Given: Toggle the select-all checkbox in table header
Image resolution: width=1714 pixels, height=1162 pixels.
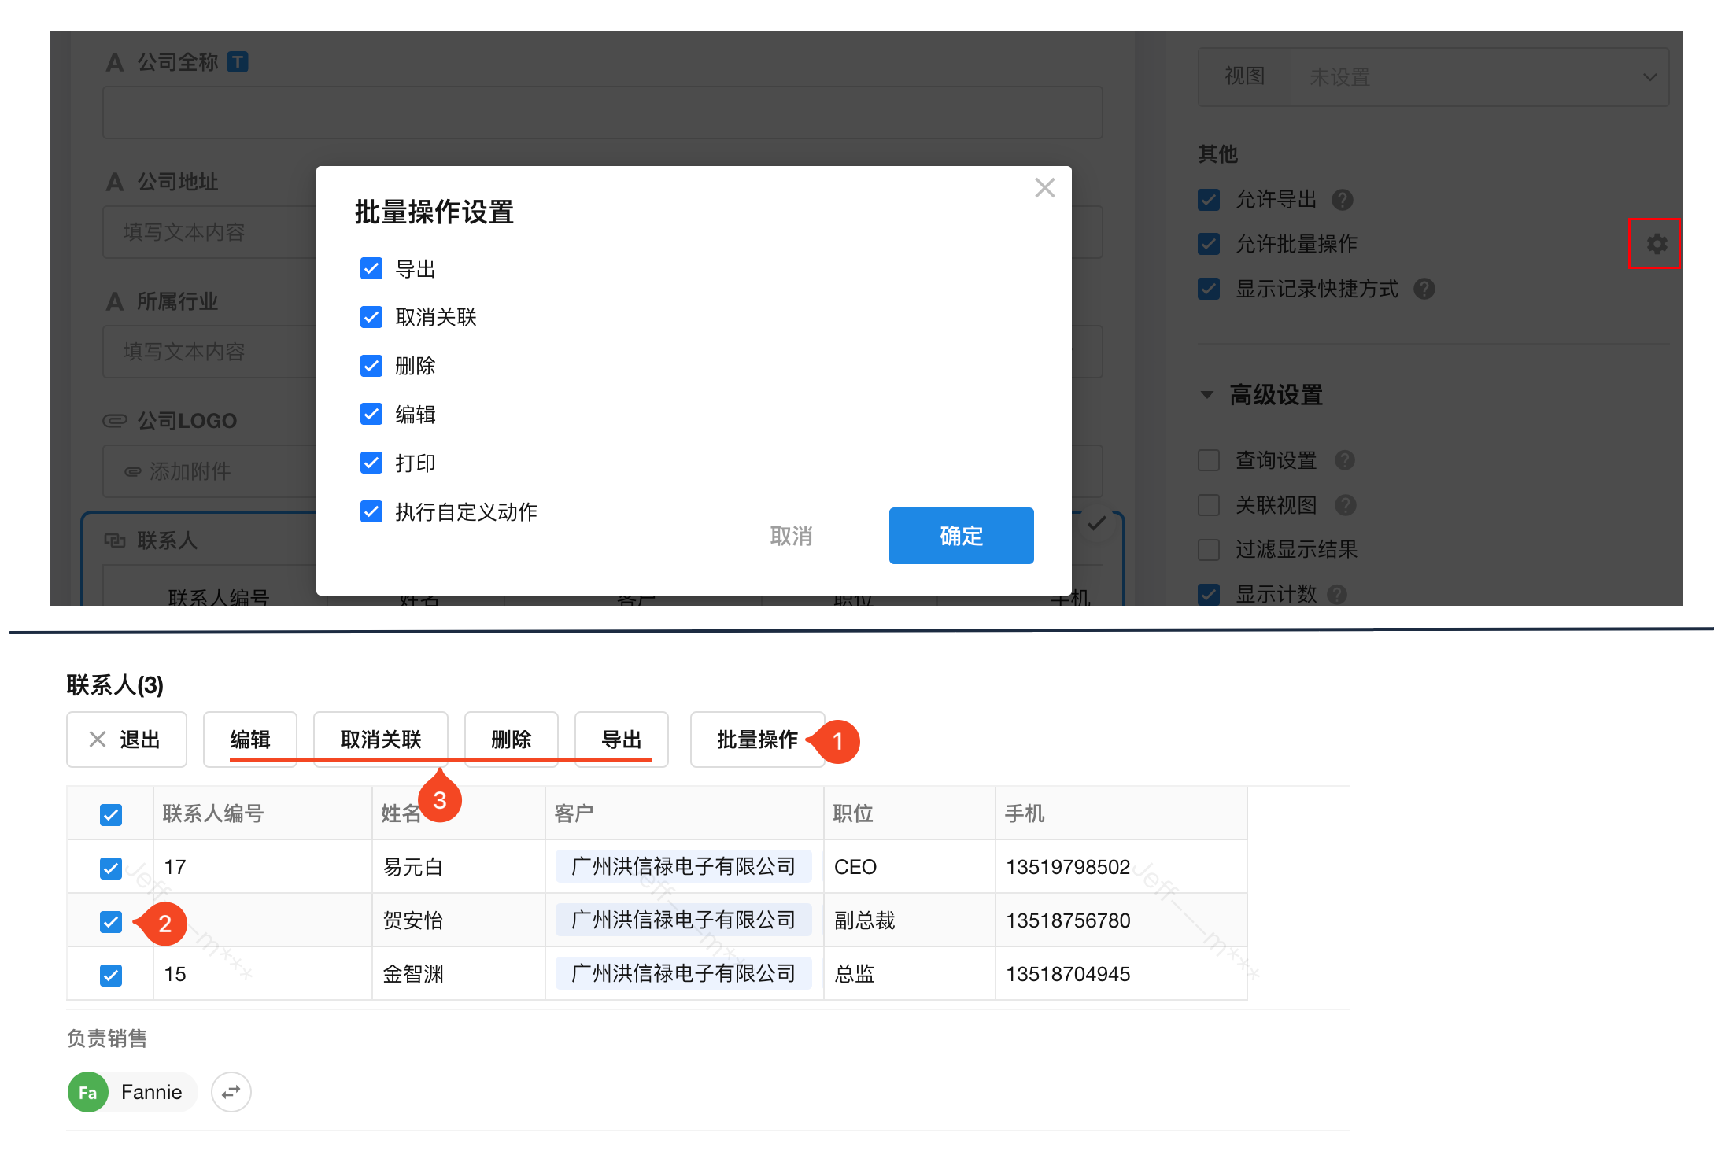Looking at the screenshot, I should click(111, 814).
